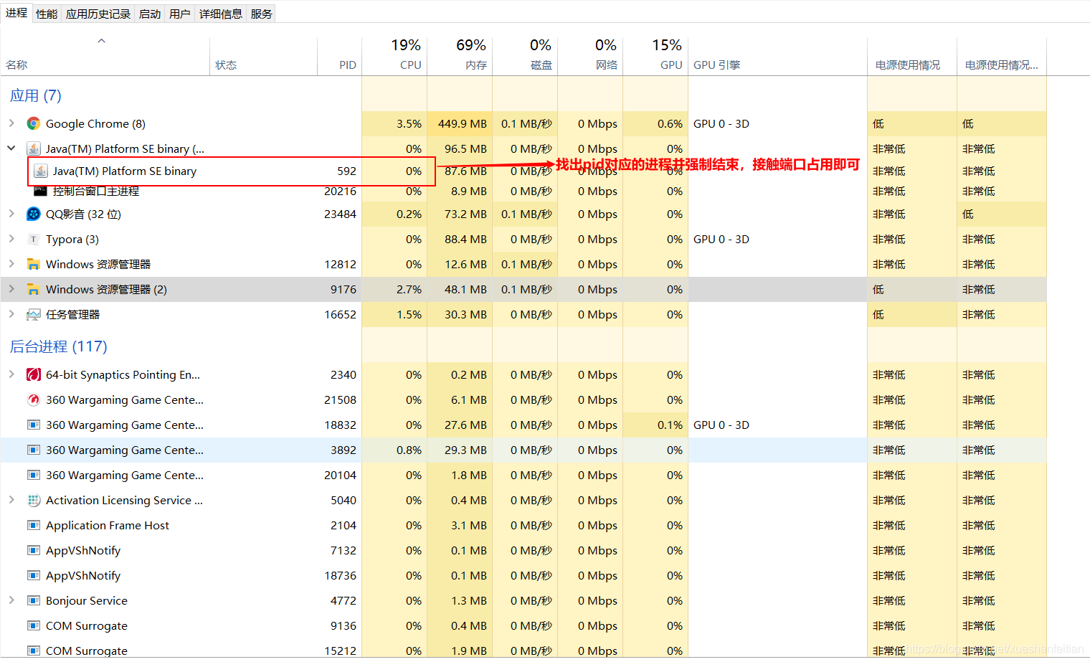Click the console window host process icon
This screenshot has height=662, width=1090.
point(40,191)
